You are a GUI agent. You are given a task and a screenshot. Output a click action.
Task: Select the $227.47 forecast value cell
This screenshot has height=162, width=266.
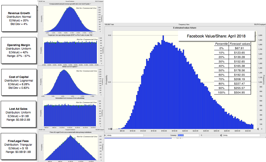coord(240,83)
